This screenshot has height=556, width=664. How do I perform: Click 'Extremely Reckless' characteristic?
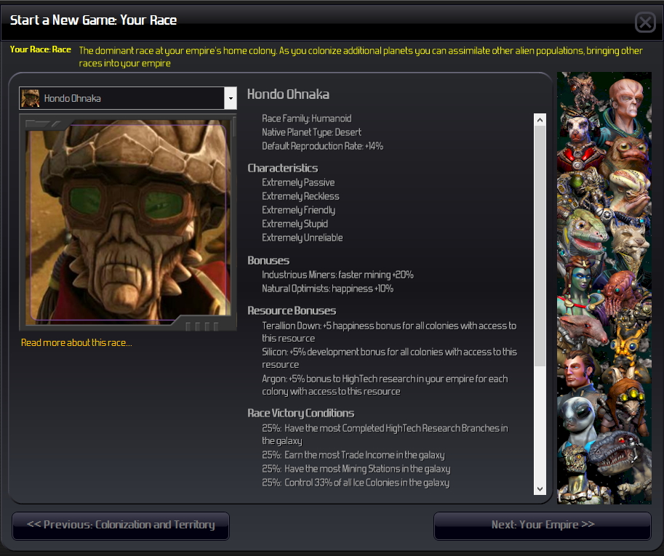(x=300, y=196)
